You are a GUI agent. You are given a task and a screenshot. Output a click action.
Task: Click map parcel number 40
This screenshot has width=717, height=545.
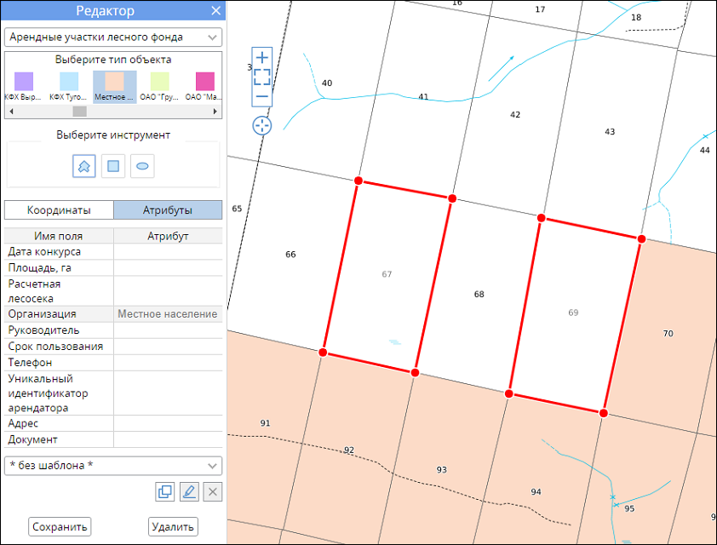click(x=327, y=83)
